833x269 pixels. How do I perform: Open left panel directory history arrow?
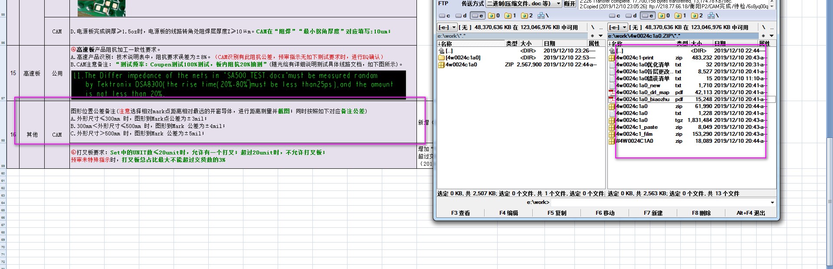[x=601, y=36]
